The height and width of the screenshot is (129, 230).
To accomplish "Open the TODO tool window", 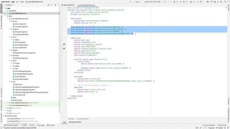I will [x=24, y=125].
